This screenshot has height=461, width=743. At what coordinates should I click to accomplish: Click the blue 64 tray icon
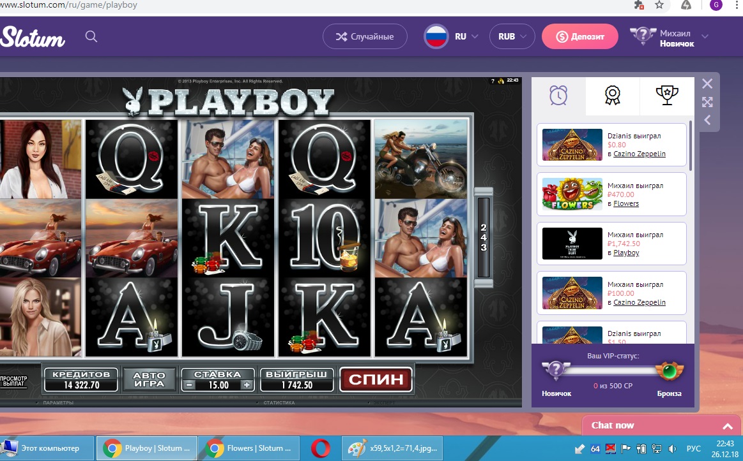(595, 448)
